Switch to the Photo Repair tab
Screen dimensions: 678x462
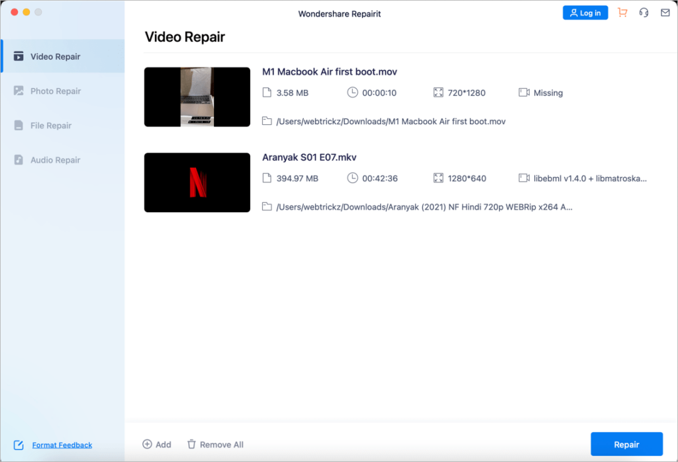54,91
